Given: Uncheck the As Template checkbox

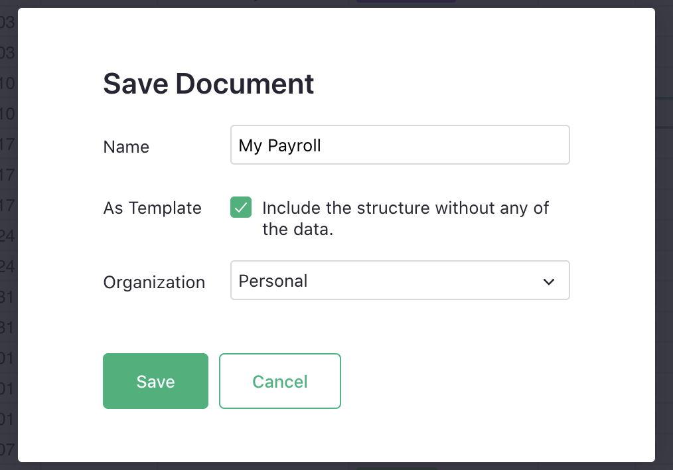Looking at the screenshot, I should click(241, 208).
